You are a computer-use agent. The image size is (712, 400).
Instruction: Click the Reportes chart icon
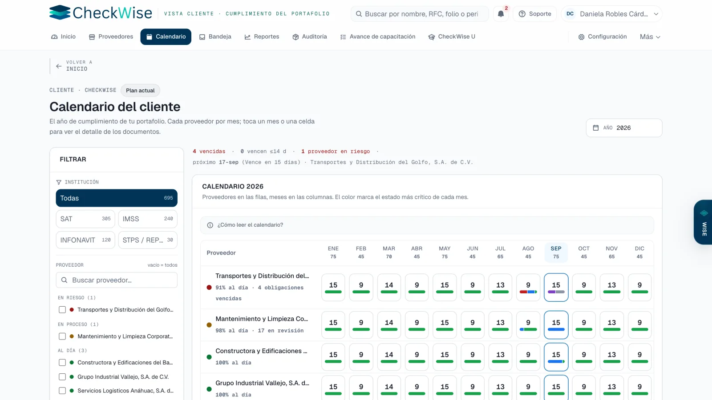(247, 37)
